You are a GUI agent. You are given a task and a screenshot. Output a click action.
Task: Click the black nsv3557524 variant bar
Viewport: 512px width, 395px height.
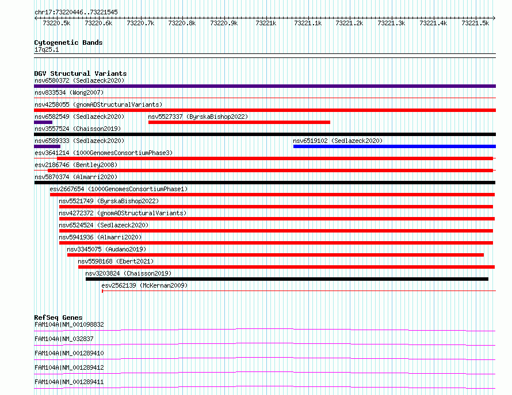click(265, 134)
